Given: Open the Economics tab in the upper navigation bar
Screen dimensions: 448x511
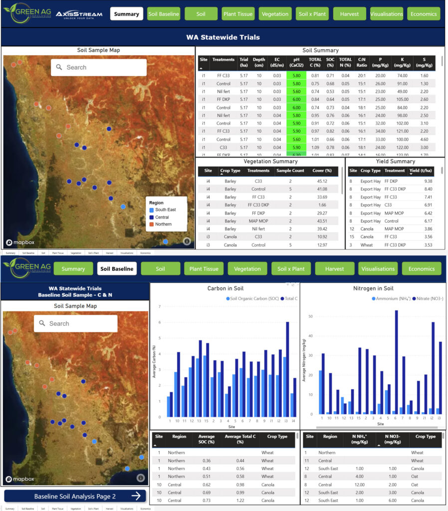Looking at the screenshot, I should point(424,14).
